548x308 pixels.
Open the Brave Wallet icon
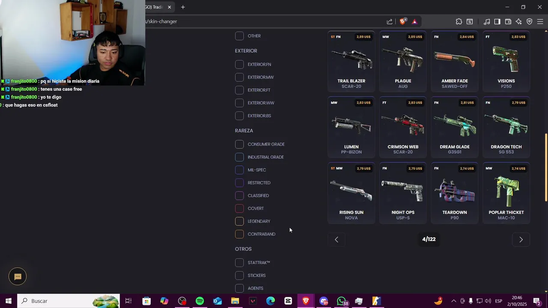point(508,21)
